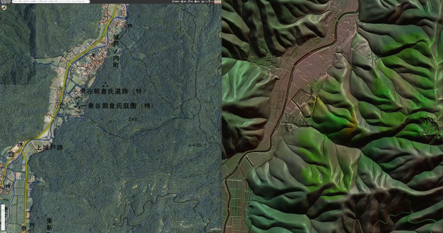Click the 435.7 triangulation point label
Screen dimensions: 443x233
click(x=197, y=145)
